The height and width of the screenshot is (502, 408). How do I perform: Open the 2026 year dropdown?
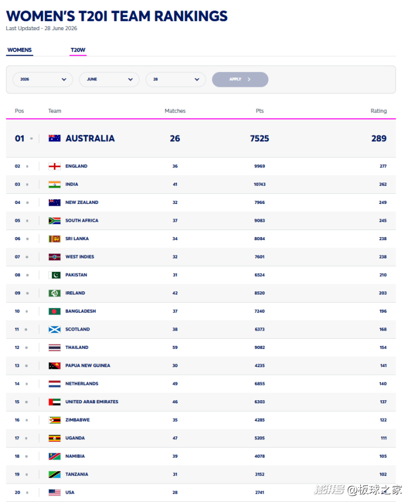(43, 79)
